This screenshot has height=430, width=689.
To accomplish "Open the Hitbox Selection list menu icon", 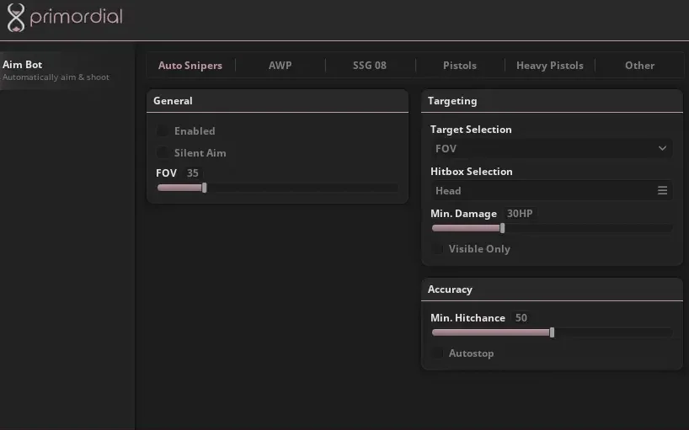I will point(662,191).
